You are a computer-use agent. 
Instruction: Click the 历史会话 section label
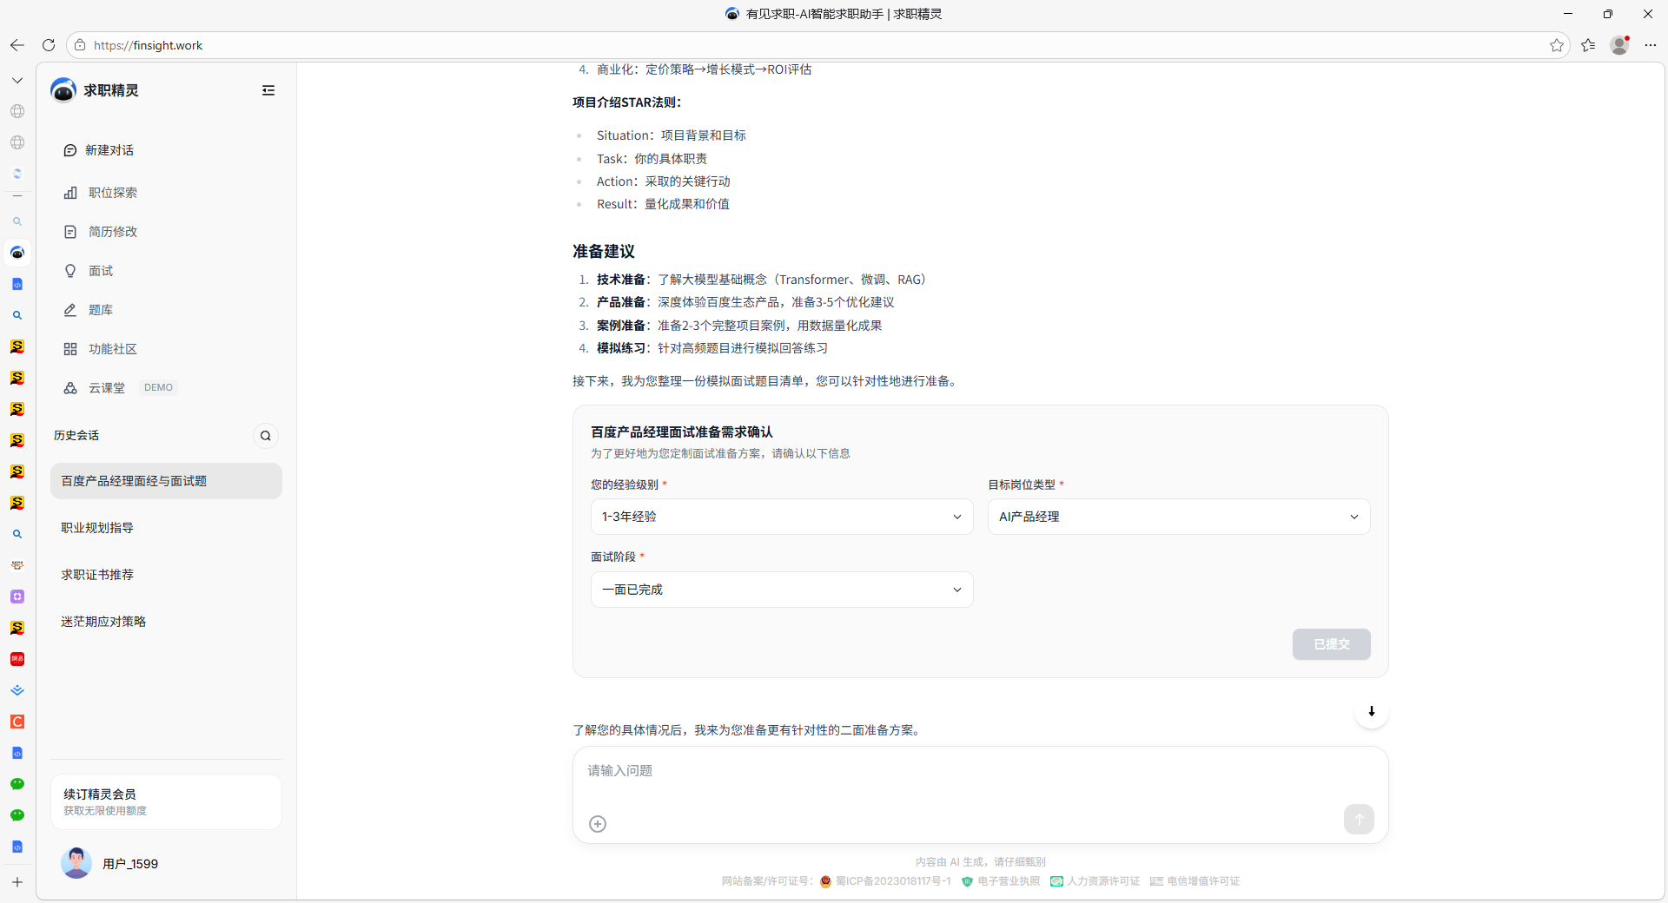pyautogui.click(x=76, y=436)
